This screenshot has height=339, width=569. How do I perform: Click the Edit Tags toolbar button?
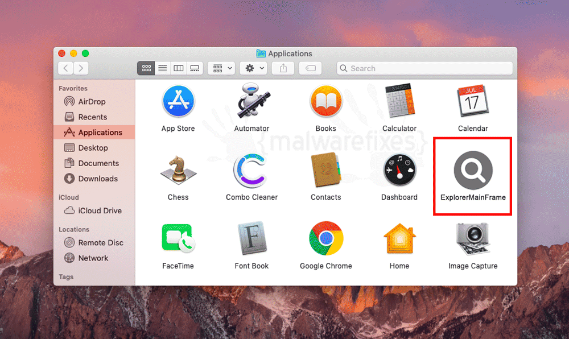310,68
